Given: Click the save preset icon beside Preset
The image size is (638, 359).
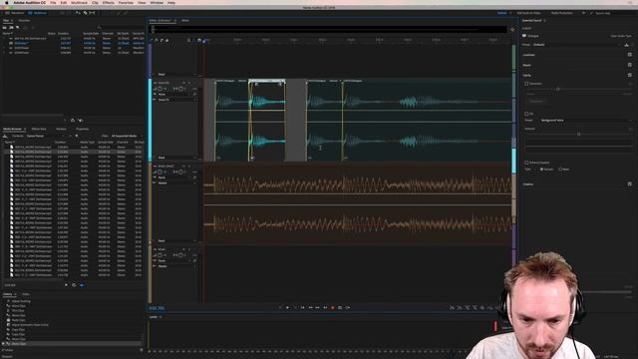Looking at the screenshot, I should tap(627, 45).
